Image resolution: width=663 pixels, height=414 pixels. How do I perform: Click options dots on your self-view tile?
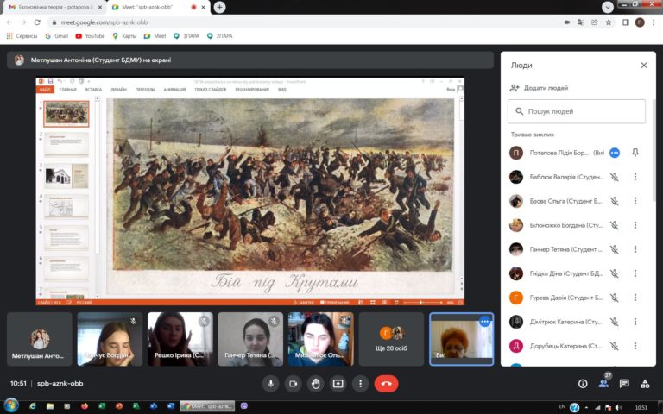click(484, 322)
